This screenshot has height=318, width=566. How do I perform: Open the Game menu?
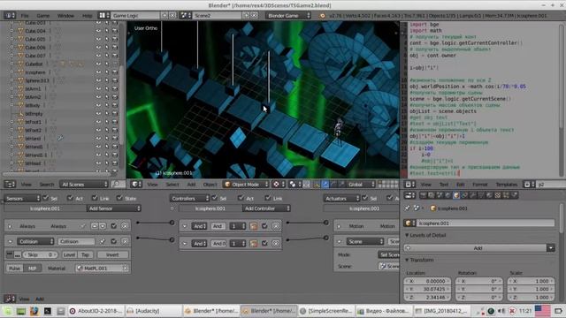tap(43, 16)
